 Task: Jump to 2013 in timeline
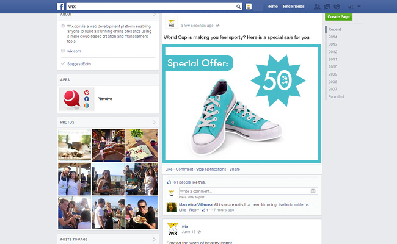333,45
